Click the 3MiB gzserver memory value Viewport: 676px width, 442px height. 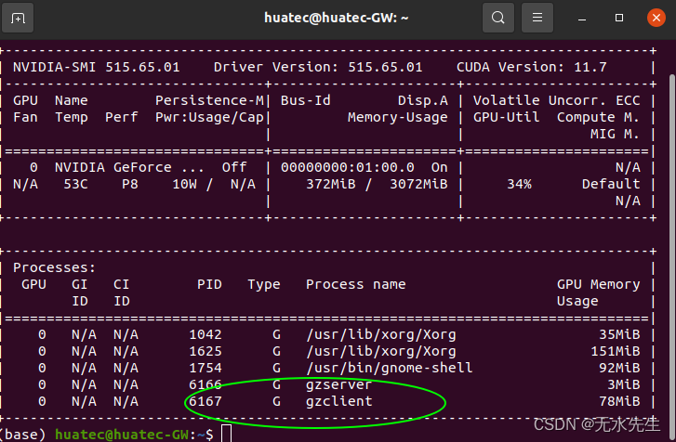(x=623, y=384)
